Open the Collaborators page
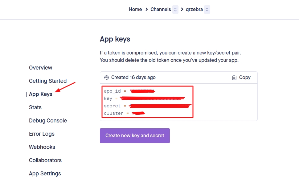 pos(45,160)
